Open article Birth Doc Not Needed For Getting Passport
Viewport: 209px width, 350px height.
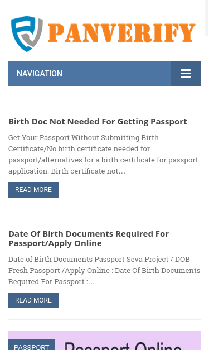coord(98,122)
